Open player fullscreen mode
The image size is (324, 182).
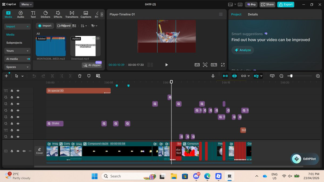(x=223, y=65)
